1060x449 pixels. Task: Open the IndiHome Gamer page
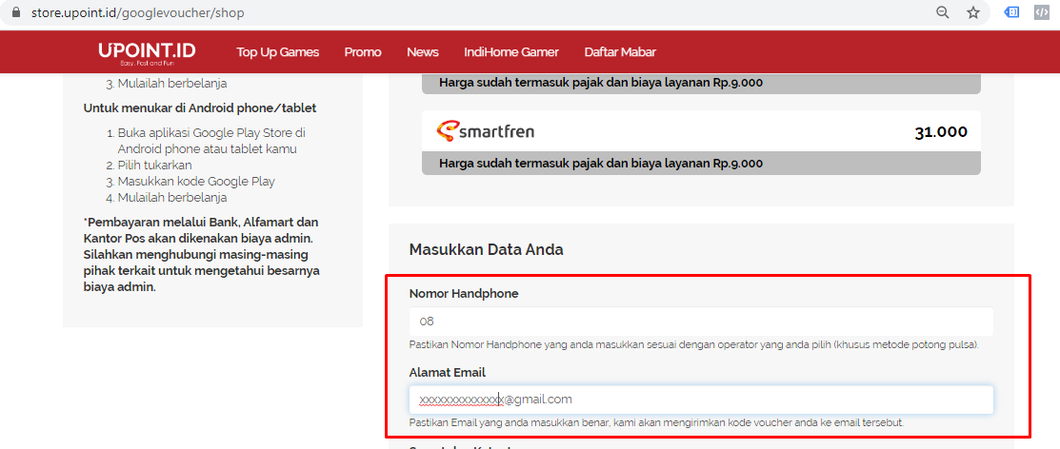(511, 52)
